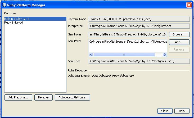Click the Ruby Platform Manager cube icon
This screenshot has width=194, height=118.
click(x=4, y=5)
